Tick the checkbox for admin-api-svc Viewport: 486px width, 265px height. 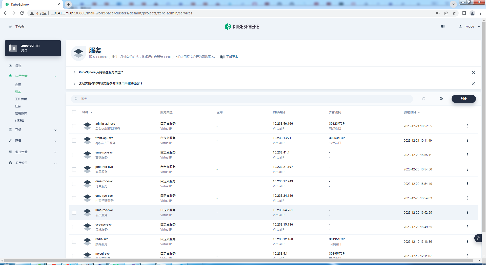[74, 126]
